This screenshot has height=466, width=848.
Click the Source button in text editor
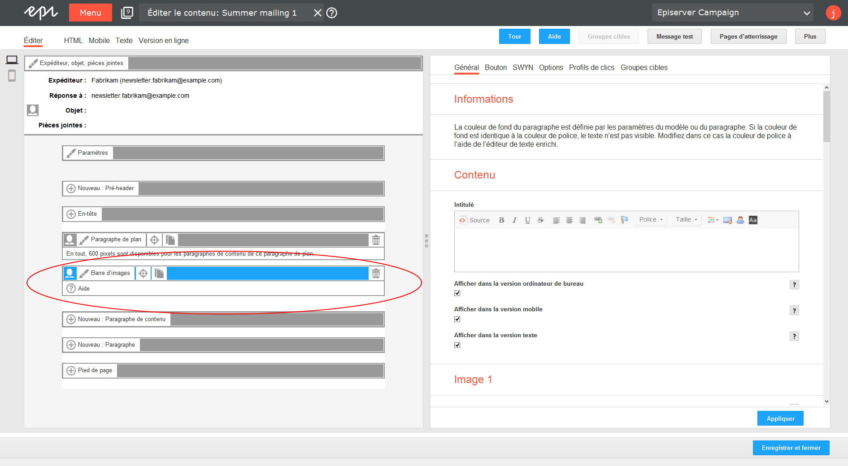(x=474, y=220)
